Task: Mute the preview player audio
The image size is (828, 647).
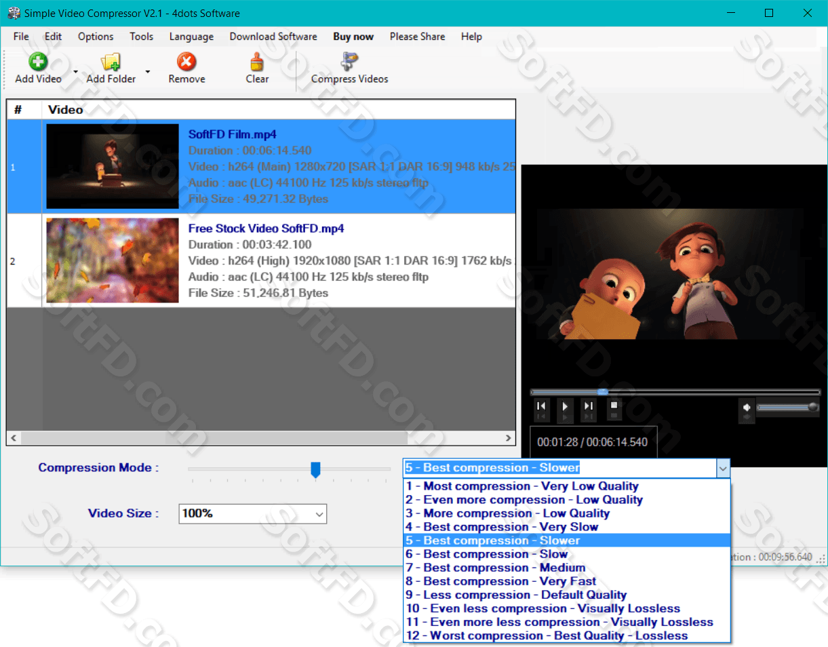Action: (x=747, y=407)
